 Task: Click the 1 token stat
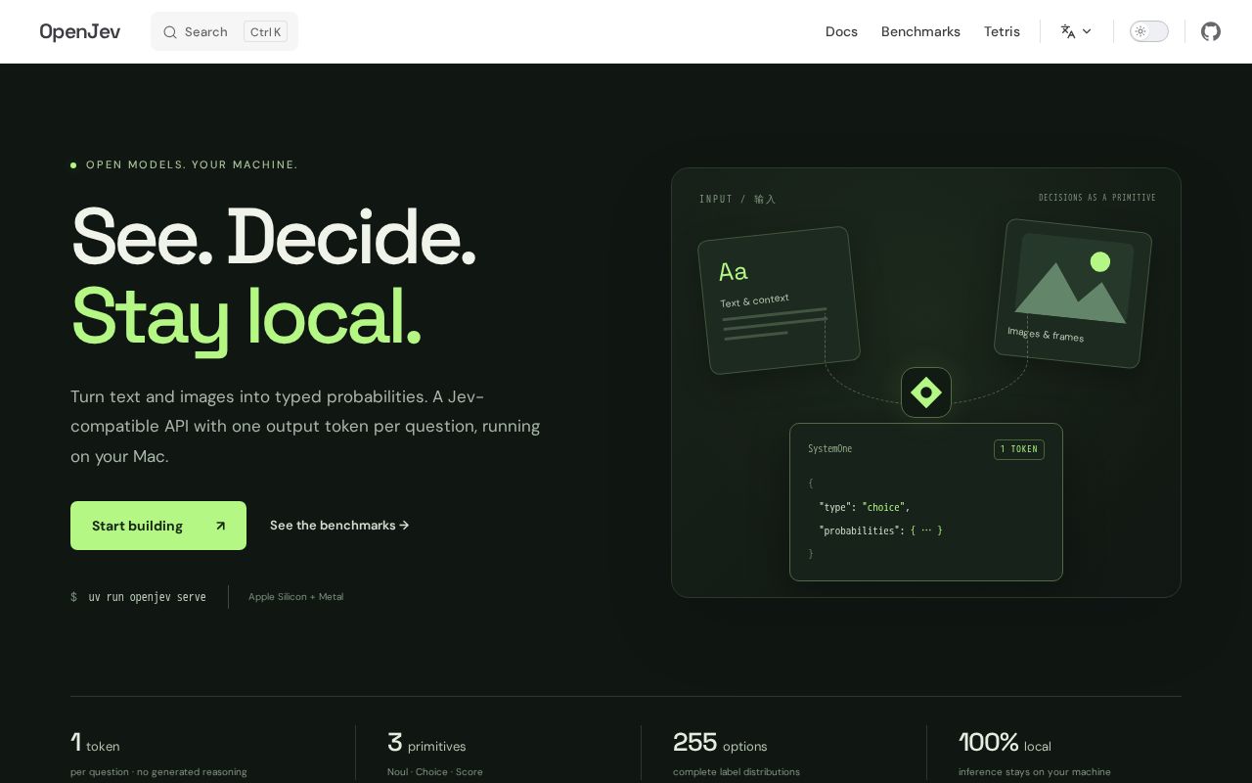pos(158,754)
